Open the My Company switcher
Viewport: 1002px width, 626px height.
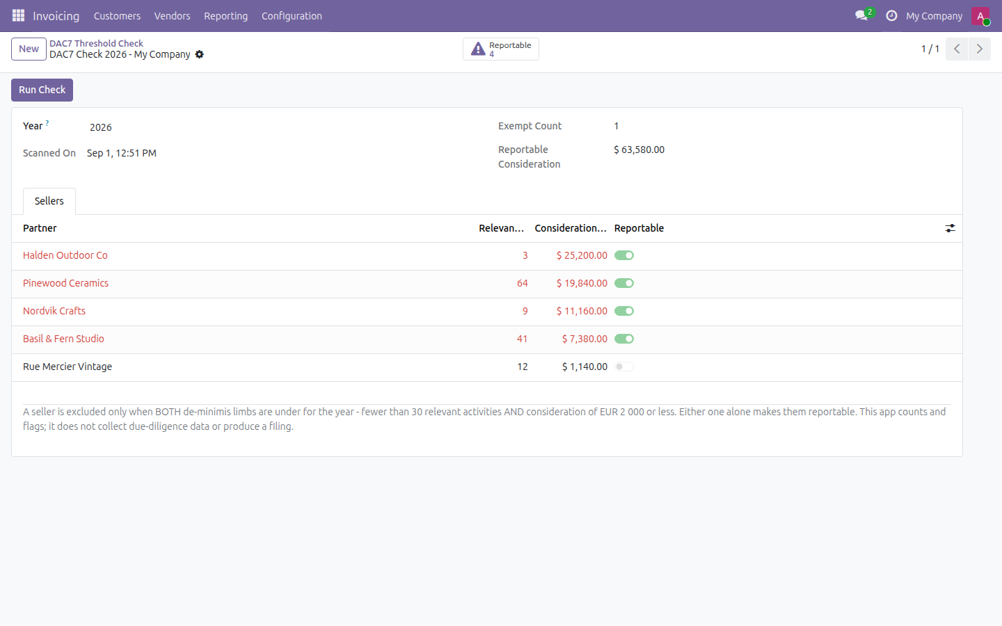click(934, 15)
